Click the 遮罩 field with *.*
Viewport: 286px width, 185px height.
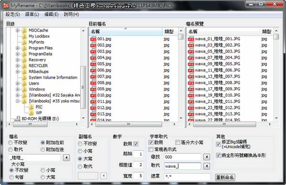(187, 176)
